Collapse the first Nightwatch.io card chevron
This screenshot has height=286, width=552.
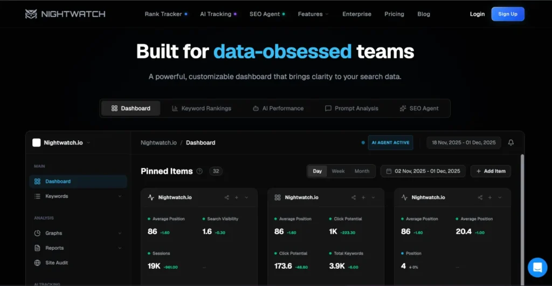(246, 198)
